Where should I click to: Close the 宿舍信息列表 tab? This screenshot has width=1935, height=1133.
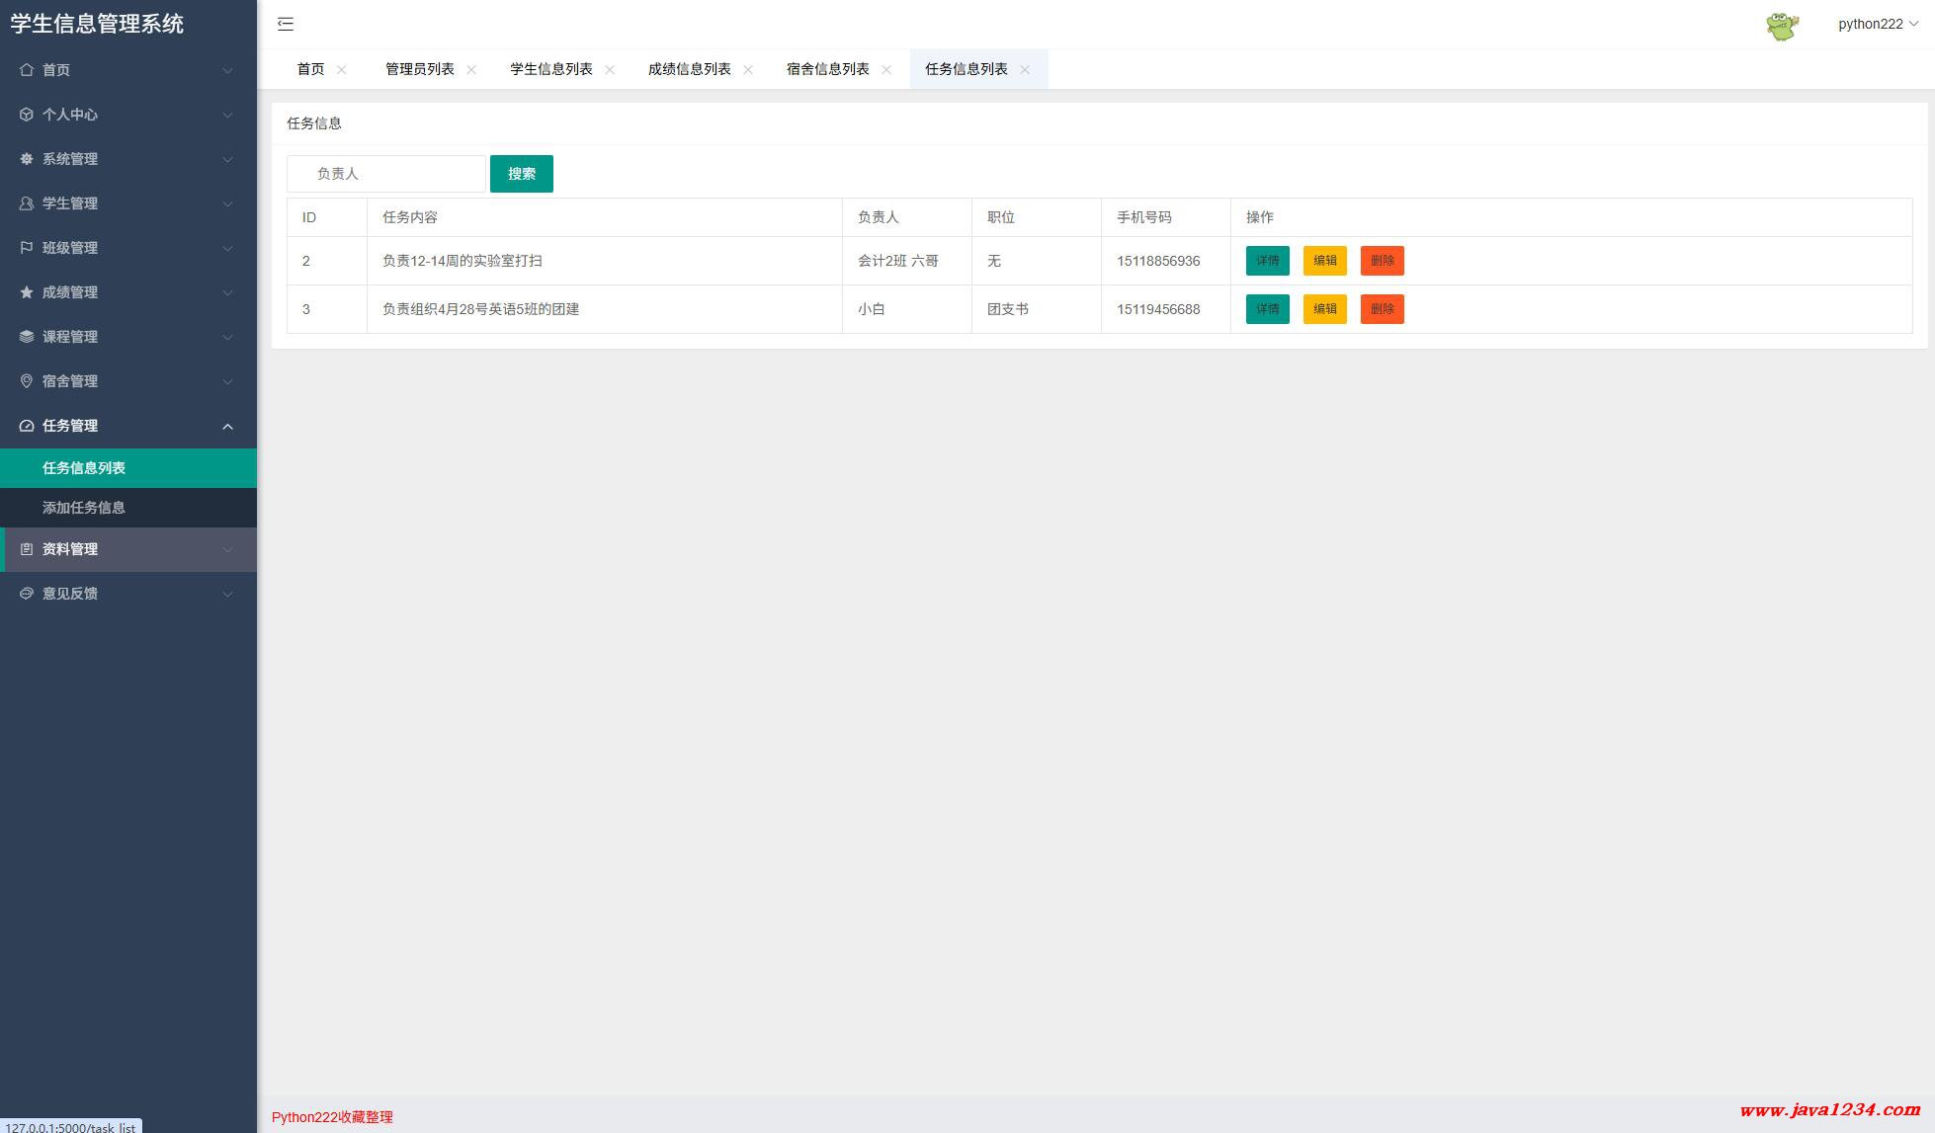point(886,69)
